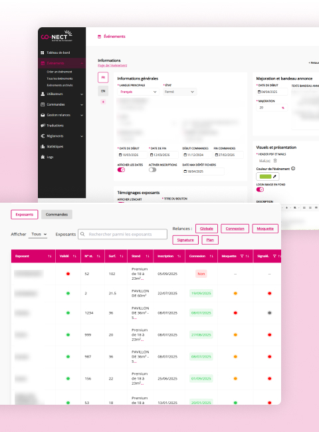The width and height of the screenshot is (319, 432).
Task: Sort table by Validé column arrows
Action: 74,257
